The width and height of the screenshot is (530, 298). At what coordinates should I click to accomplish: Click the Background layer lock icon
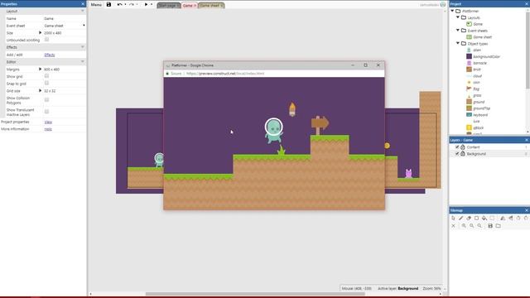click(x=463, y=154)
